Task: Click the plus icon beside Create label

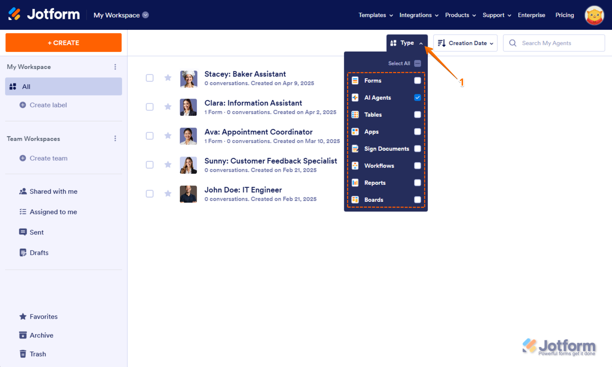Action: pyautogui.click(x=23, y=105)
